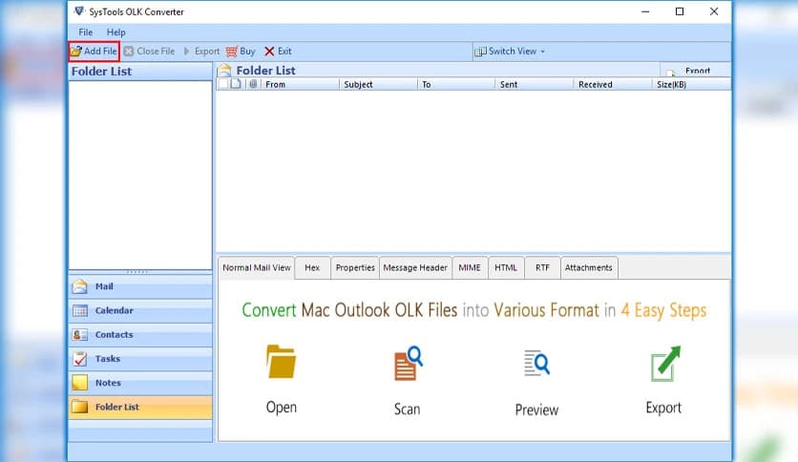Click the Scan step icon
The height and width of the screenshot is (462, 798).
tap(408, 364)
